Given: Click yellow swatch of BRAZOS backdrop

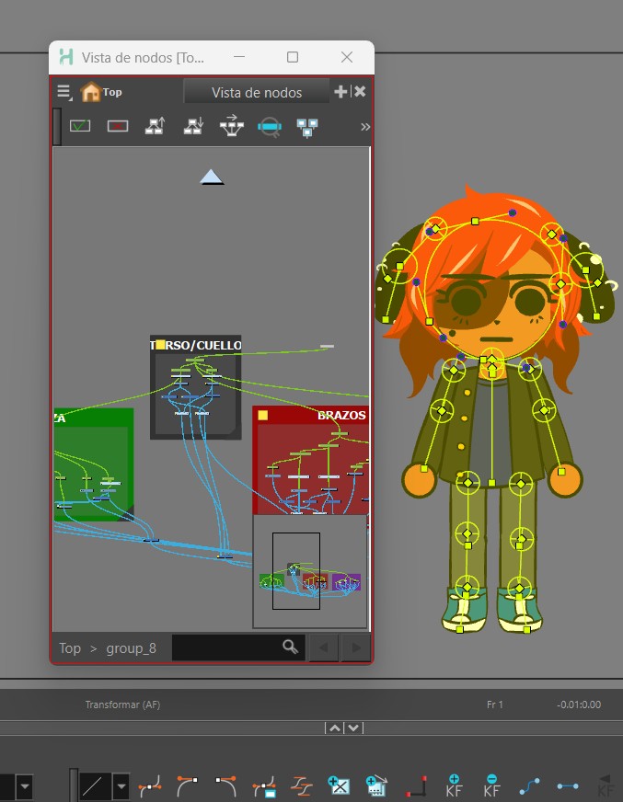Looking at the screenshot, I should pyautogui.click(x=262, y=415).
